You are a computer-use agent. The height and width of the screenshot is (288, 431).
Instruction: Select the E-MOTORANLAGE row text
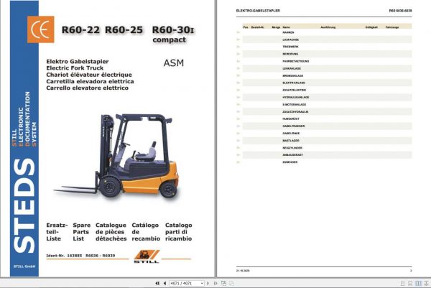click(x=295, y=104)
